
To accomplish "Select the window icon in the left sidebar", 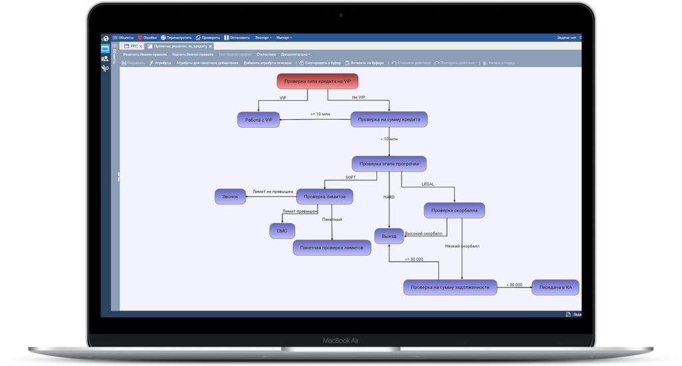I will pos(105,49).
